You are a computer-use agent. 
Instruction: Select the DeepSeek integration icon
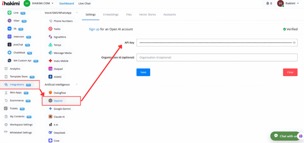coord(50,133)
